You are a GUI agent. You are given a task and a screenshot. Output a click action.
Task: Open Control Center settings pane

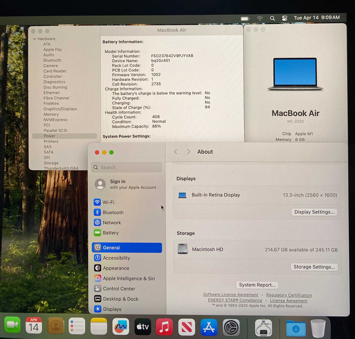[127, 289]
